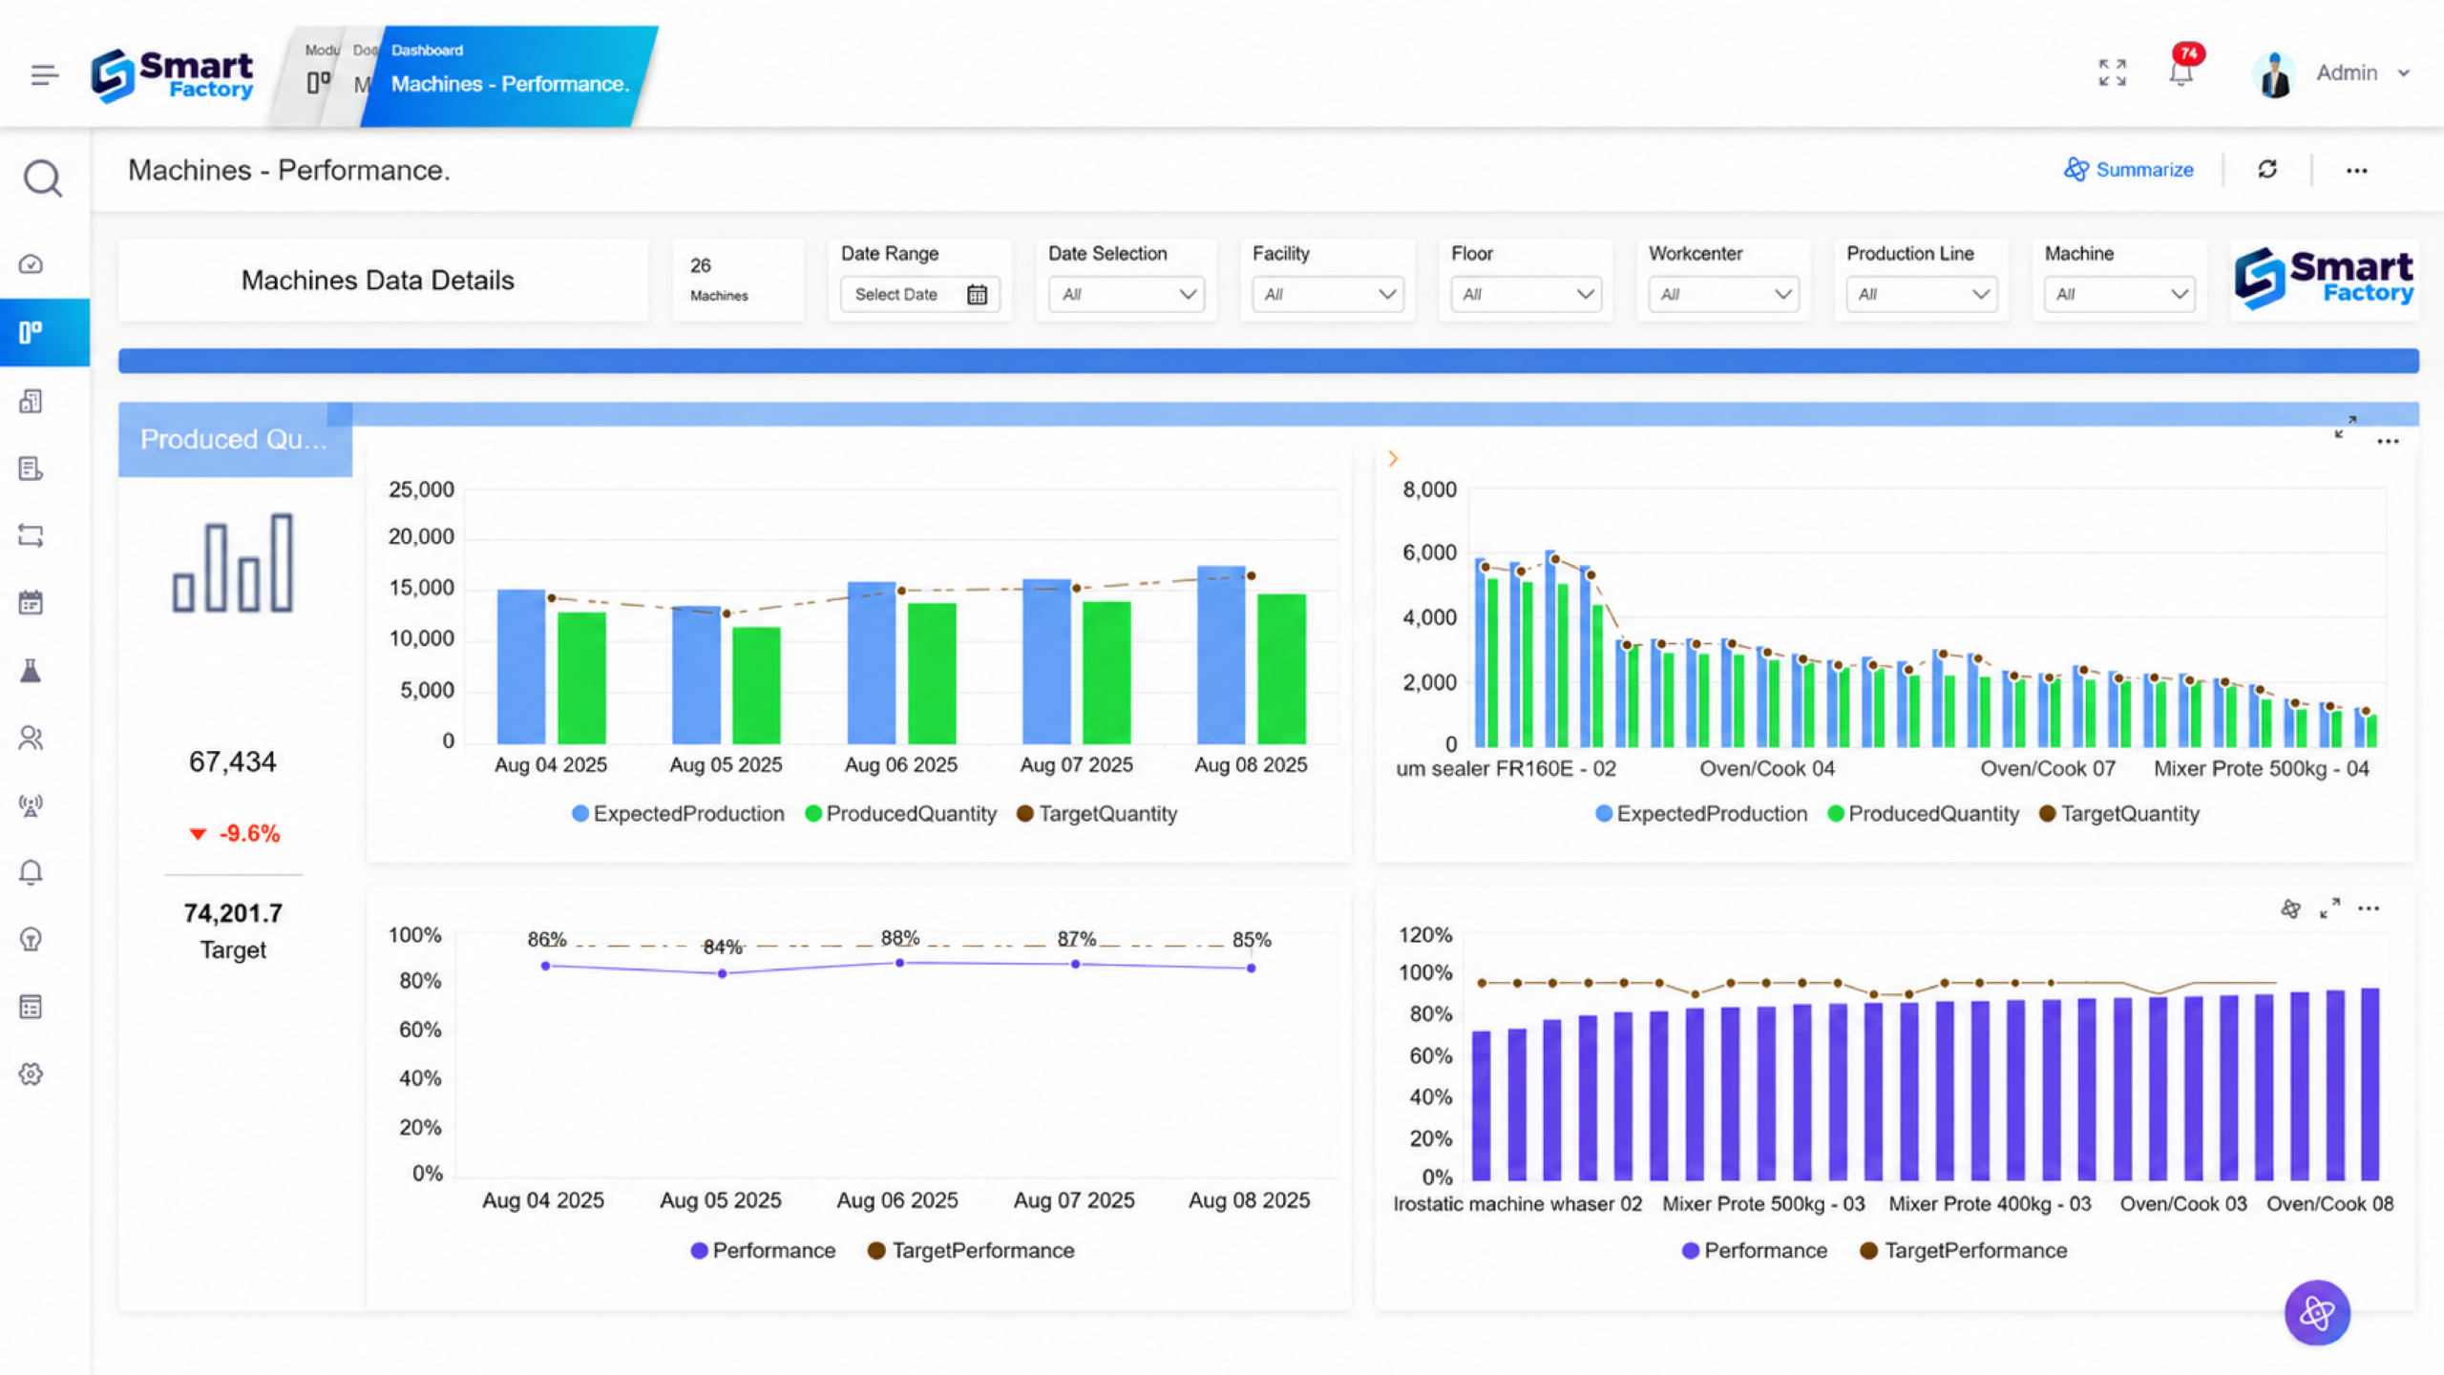Toggle TargetQuantity legend in daily production chart
This screenshot has height=1375, width=2444.
[1097, 814]
